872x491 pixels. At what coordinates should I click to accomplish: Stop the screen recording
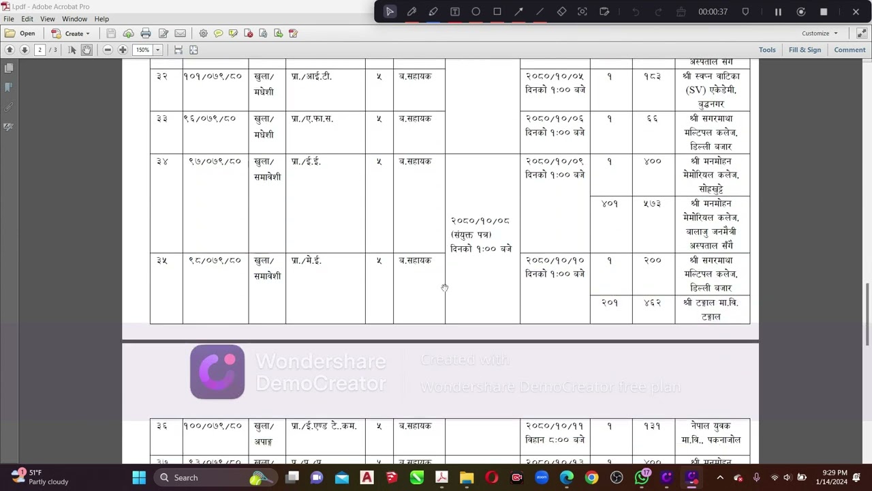(x=824, y=12)
